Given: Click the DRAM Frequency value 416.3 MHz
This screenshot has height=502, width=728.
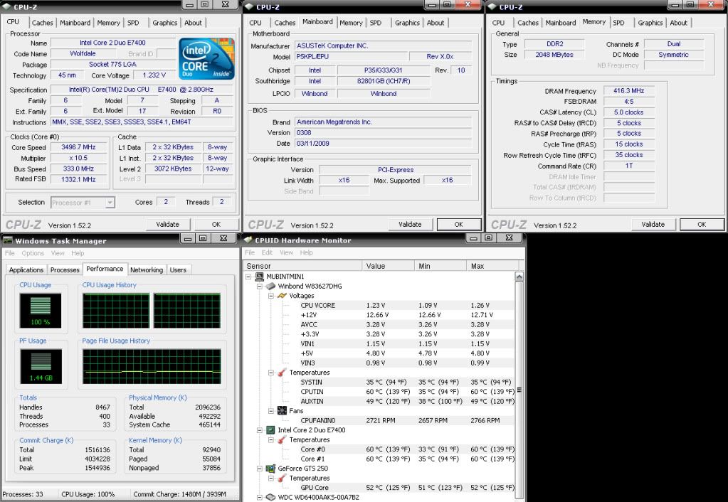Looking at the screenshot, I should (628, 91).
